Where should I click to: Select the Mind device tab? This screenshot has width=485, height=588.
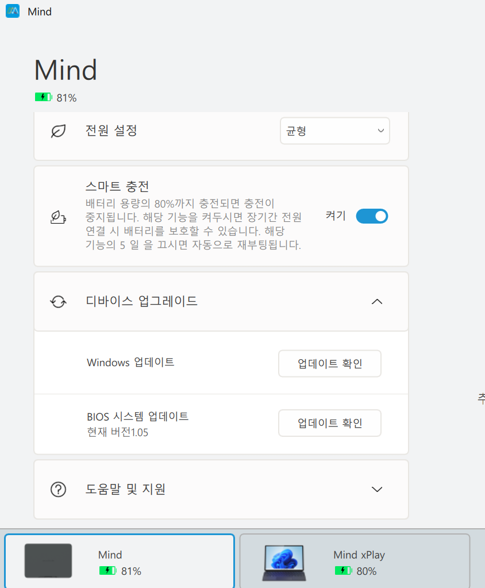(120, 561)
